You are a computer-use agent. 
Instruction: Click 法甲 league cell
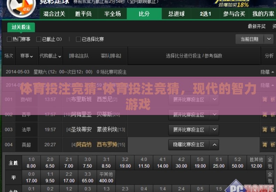point(26,130)
